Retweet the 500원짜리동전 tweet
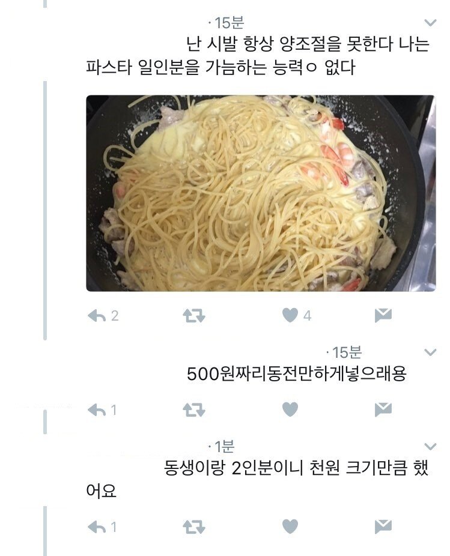 click(x=194, y=410)
